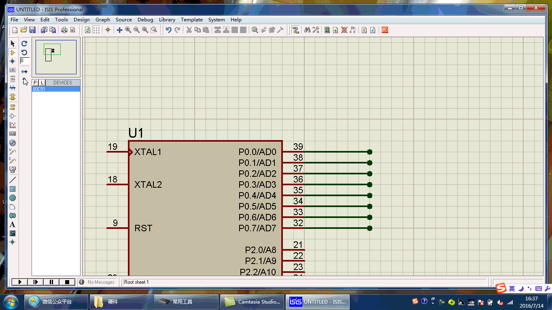The width and height of the screenshot is (552, 310).
Task: Open the Debug menu
Action: pos(145,19)
